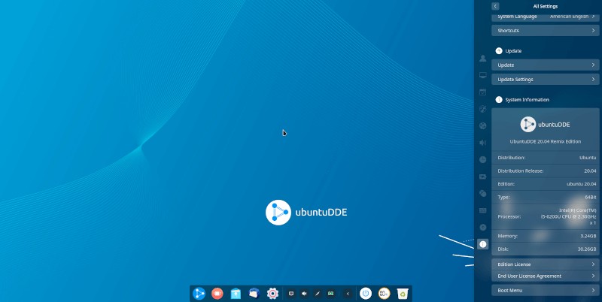Open Control Center gear icon in dock

(x=272, y=294)
